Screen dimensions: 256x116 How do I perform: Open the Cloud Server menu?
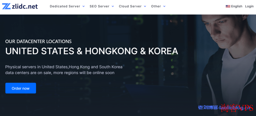click(x=130, y=6)
